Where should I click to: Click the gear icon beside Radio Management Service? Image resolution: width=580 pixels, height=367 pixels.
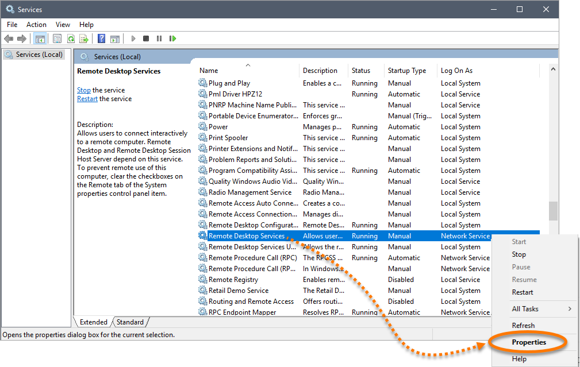(x=203, y=192)
